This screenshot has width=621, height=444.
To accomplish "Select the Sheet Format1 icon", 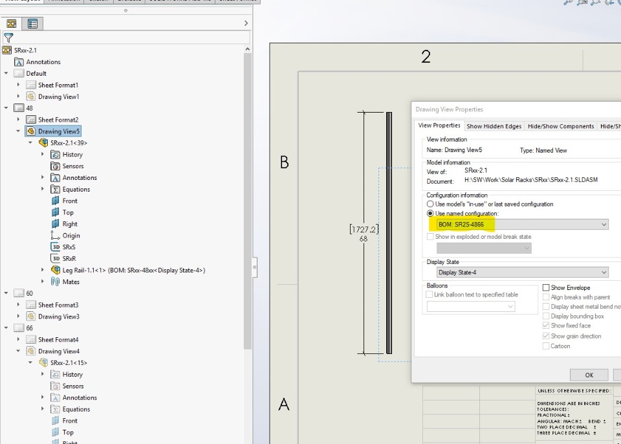I will tap(30, 85).
